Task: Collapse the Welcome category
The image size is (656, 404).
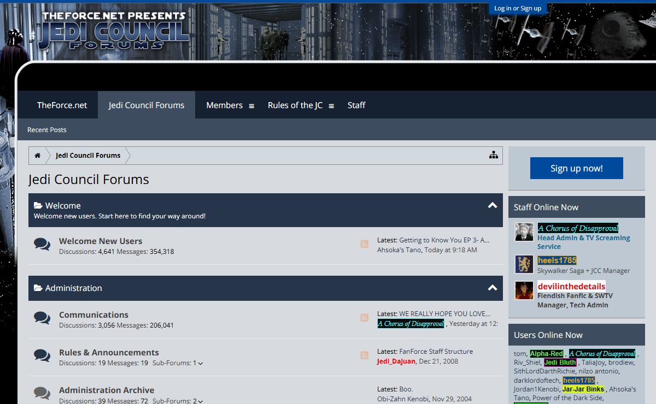Action: click(x=493, y=205)
